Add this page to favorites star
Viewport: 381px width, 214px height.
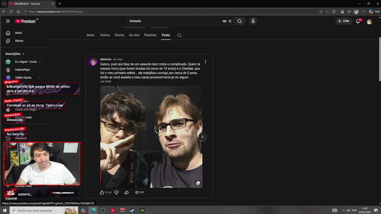[327, 12]
